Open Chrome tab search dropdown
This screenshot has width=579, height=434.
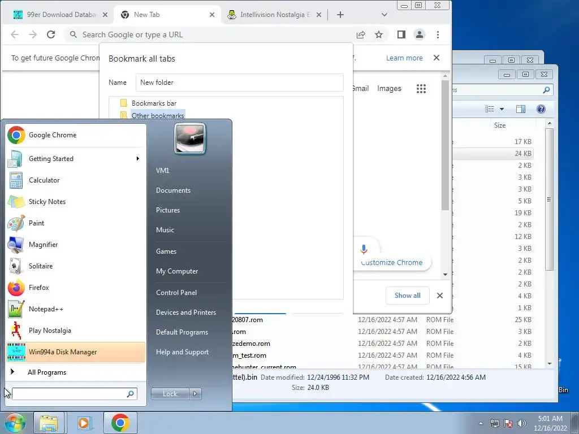pyautogui.click(x=384, y=15)
